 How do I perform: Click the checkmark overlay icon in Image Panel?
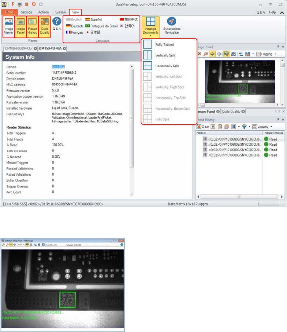(233, 54)
